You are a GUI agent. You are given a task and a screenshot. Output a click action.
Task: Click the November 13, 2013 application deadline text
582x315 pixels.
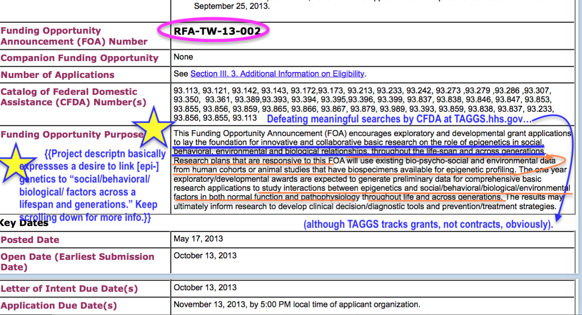point(297,305)
